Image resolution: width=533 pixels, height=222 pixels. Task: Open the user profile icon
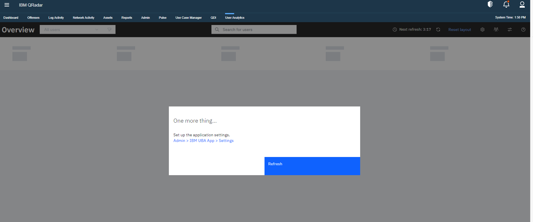(522, 4)
